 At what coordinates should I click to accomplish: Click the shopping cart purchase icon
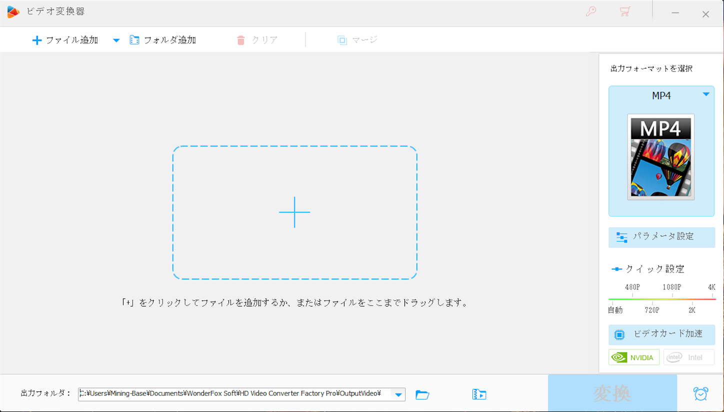(624, 11)
